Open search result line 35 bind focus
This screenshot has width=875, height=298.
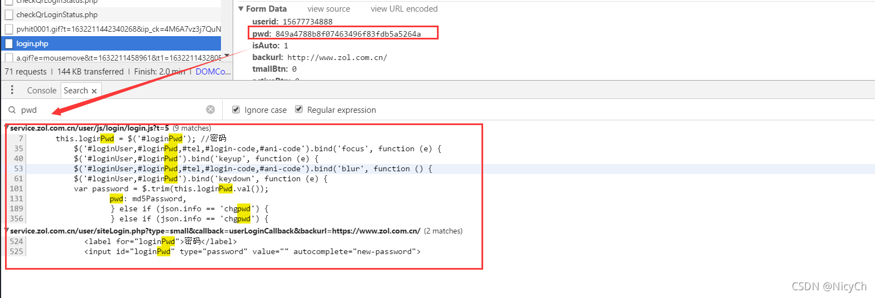(x=257, y=148)
